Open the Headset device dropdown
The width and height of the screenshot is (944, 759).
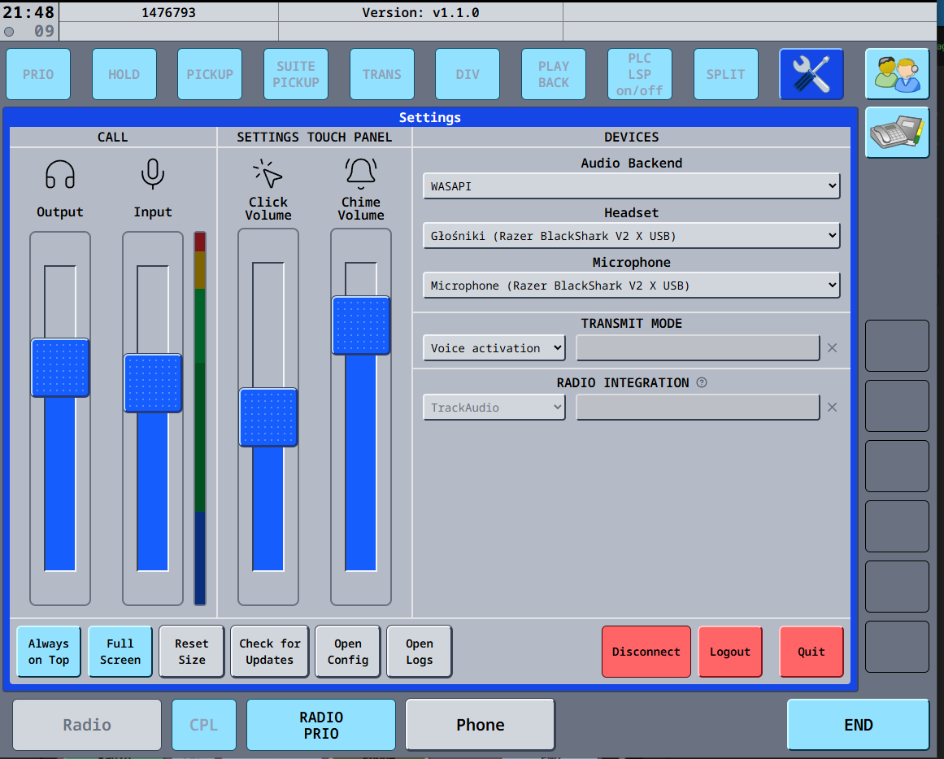(631, 236)
